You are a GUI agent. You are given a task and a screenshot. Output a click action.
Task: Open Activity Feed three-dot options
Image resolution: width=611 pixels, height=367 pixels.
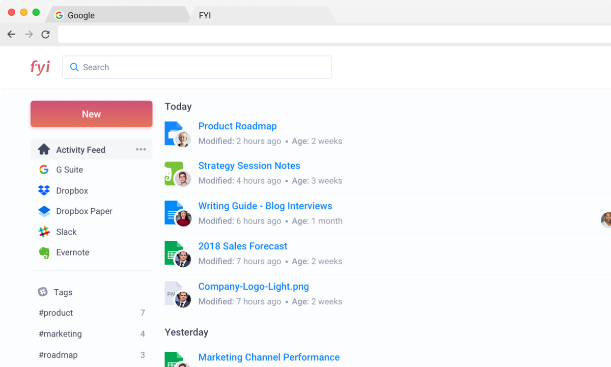point(141,149)
